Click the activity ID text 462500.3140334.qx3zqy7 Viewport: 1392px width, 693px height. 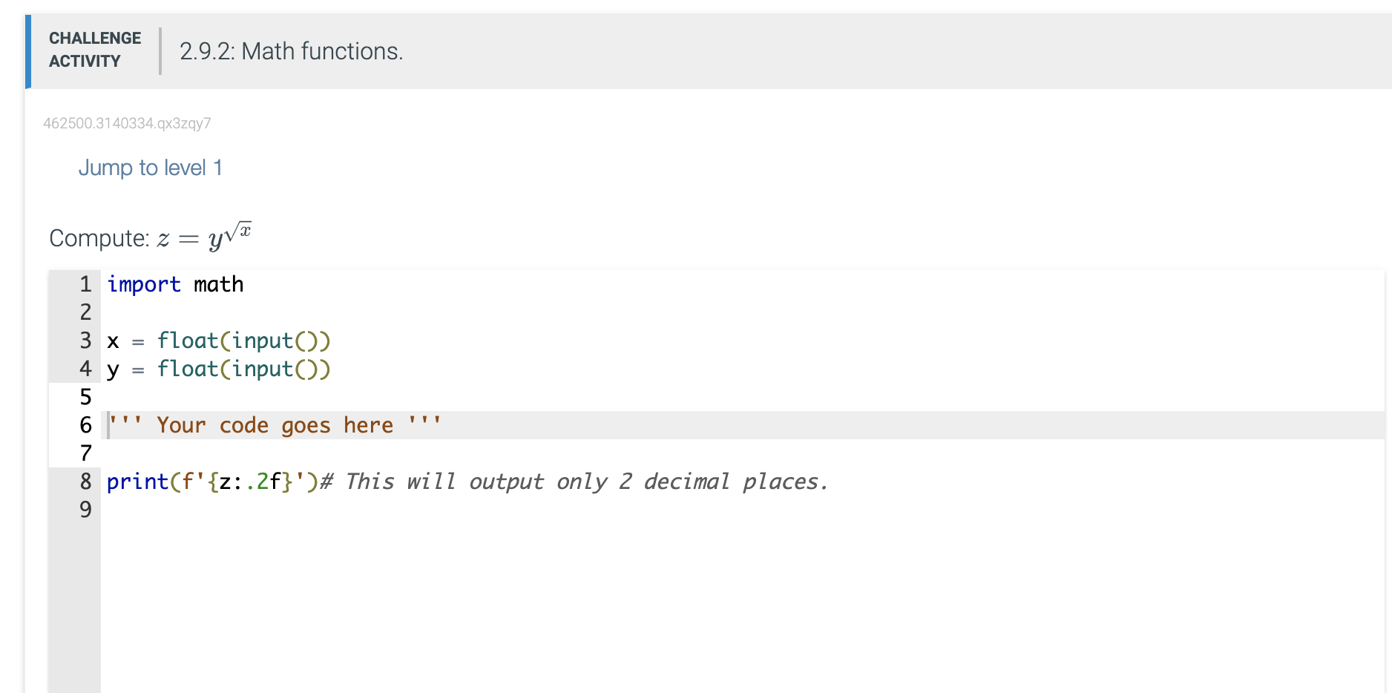point(128,123)
